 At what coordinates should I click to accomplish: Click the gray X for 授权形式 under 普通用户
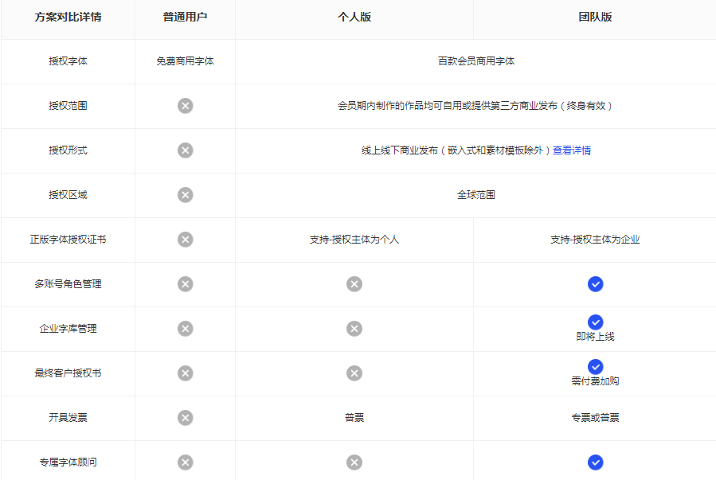pyautogui.click(x=185, y=150)
